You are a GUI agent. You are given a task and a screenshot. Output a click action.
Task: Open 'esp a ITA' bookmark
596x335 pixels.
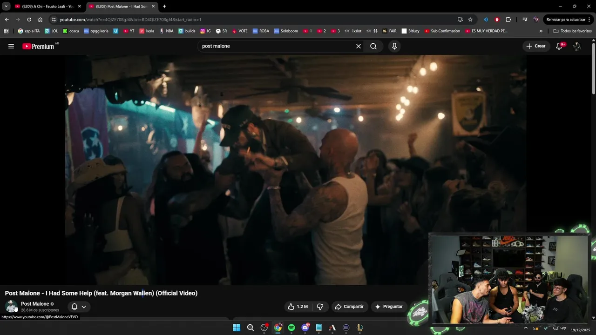(x=29, y=31)
